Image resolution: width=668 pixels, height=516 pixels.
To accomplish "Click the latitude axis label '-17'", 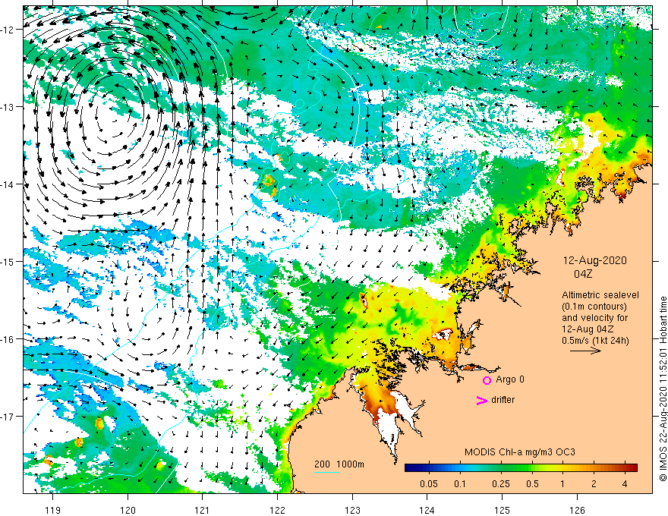I will 8,417.
